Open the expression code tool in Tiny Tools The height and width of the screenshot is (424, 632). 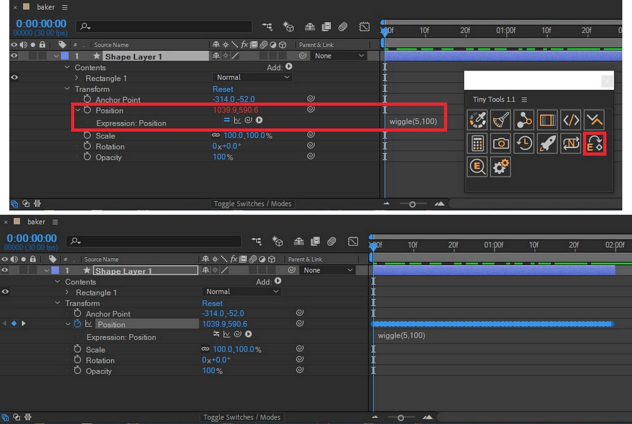(571, 120)
